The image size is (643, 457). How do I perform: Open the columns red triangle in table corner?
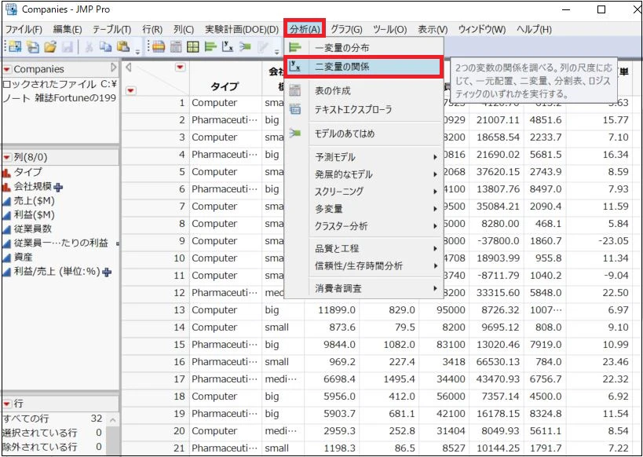[x=180, y=67]
